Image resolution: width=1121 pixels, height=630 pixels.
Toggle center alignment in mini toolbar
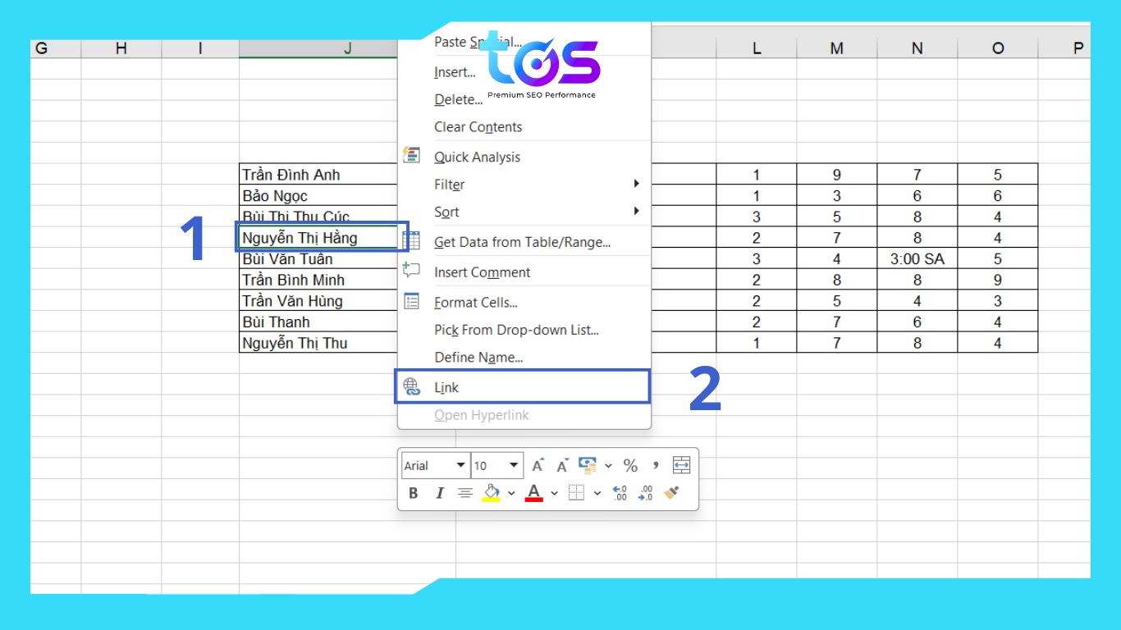click(465, 493)
